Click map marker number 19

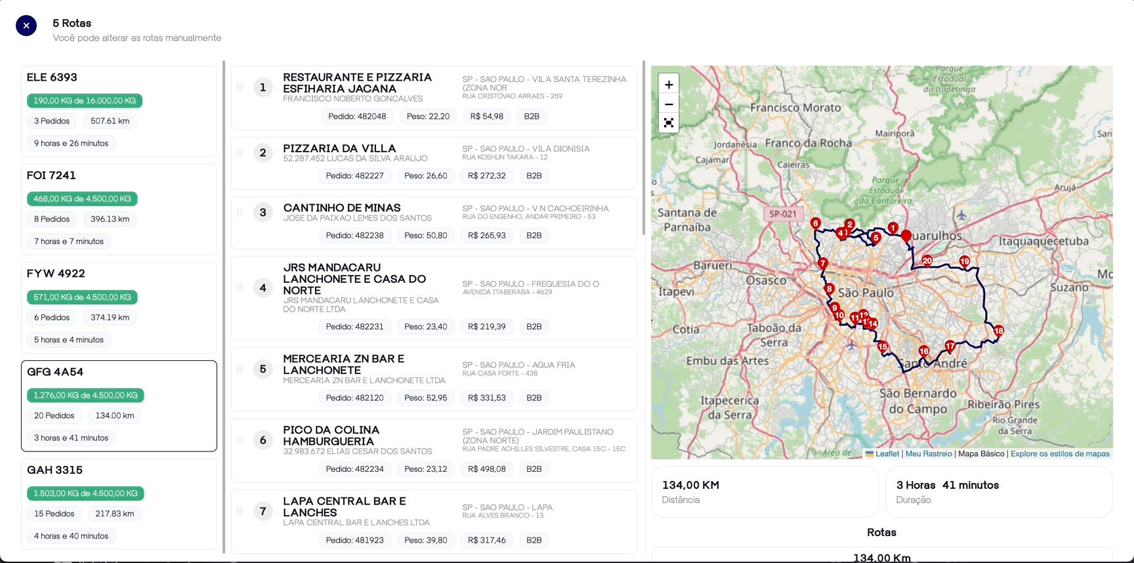coord(964,261)
